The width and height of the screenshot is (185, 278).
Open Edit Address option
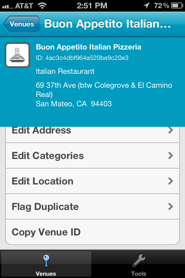point(92,135)
